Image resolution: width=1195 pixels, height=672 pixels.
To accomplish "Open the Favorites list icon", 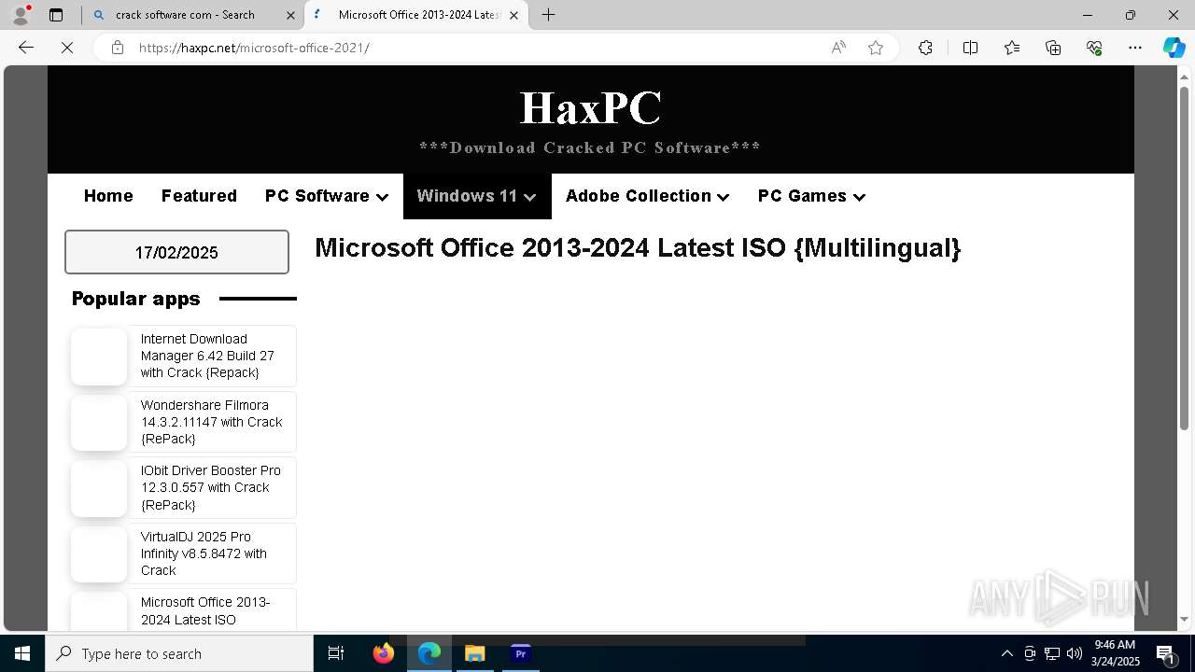I will [1012, 48].
